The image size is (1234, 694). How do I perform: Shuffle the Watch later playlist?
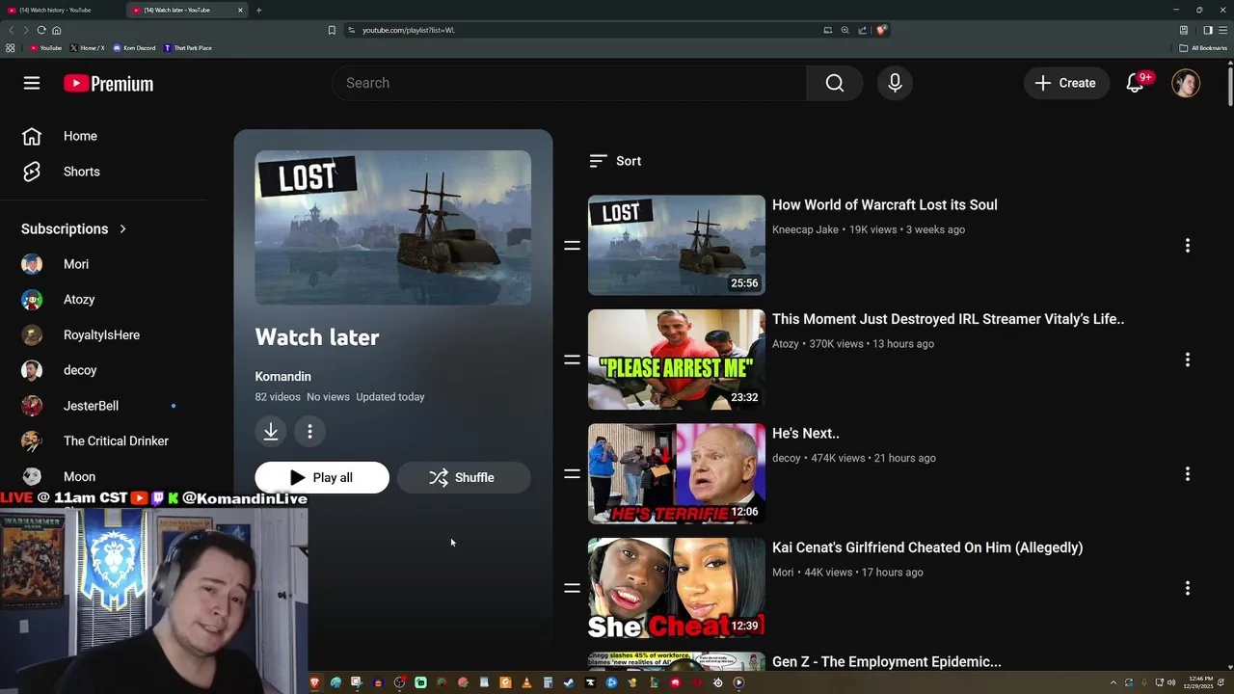point(464,477)
